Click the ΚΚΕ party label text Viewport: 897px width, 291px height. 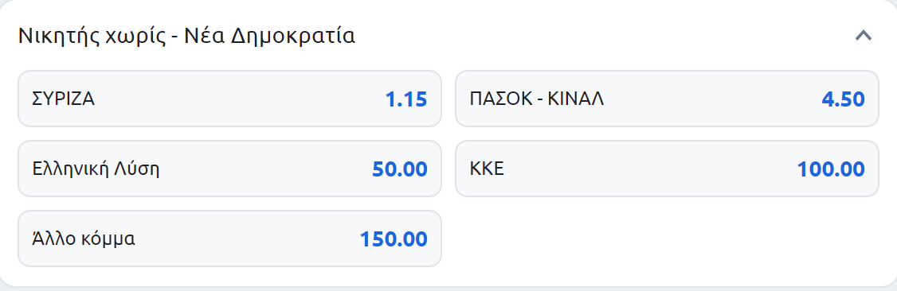[487, 169]
